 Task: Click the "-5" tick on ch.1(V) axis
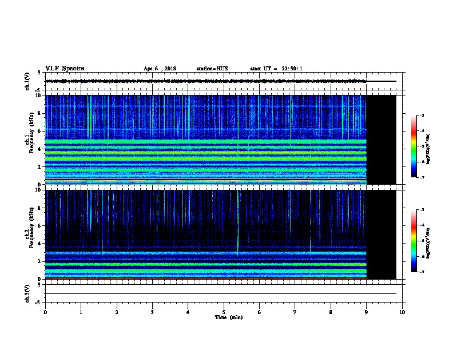click(x=39, y=90)
